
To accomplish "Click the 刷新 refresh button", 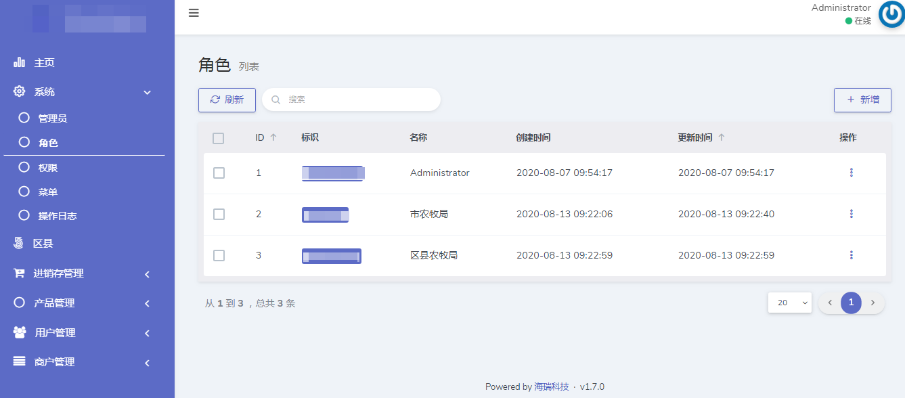I will click(x=227, y=99).
